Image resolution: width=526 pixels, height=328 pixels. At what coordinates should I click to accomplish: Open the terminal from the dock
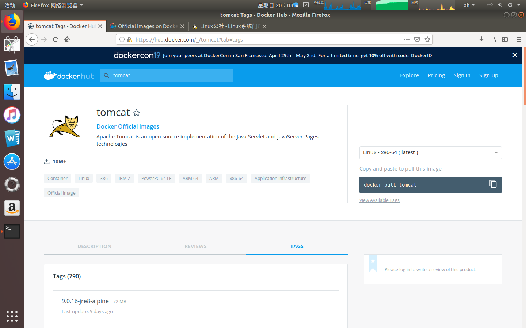[x=12, y=231]
